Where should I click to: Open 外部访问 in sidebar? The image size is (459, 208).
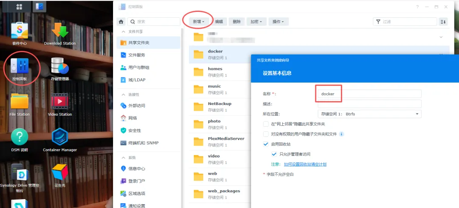click(x=148, y=105)
